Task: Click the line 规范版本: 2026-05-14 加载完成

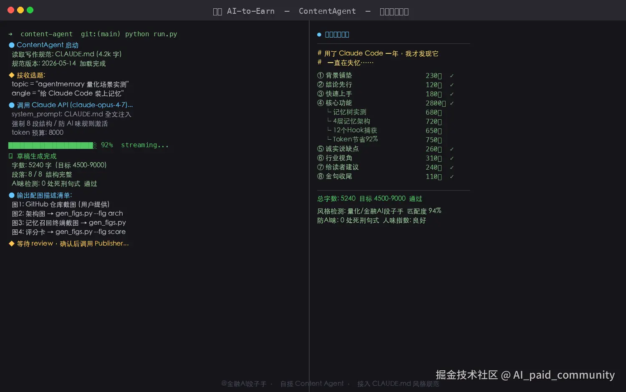Action: click(x=59, y=63)
